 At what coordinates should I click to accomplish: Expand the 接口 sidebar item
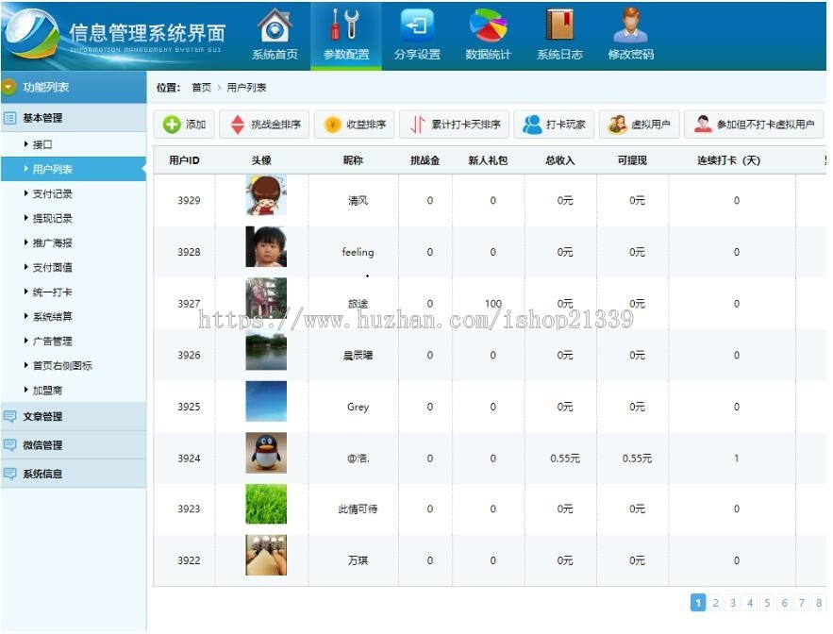(42, 144)
